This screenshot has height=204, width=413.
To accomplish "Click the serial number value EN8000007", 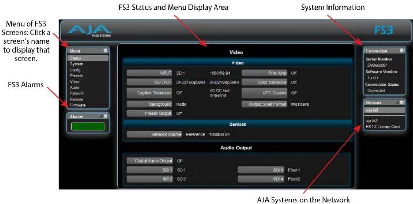I will click(x=377, y=65).
